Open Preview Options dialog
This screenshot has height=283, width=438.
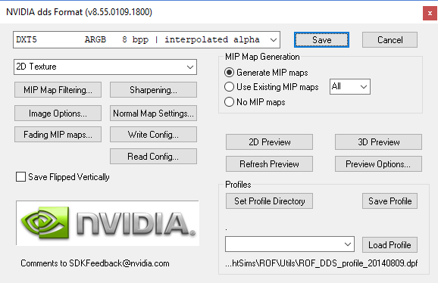378,163
